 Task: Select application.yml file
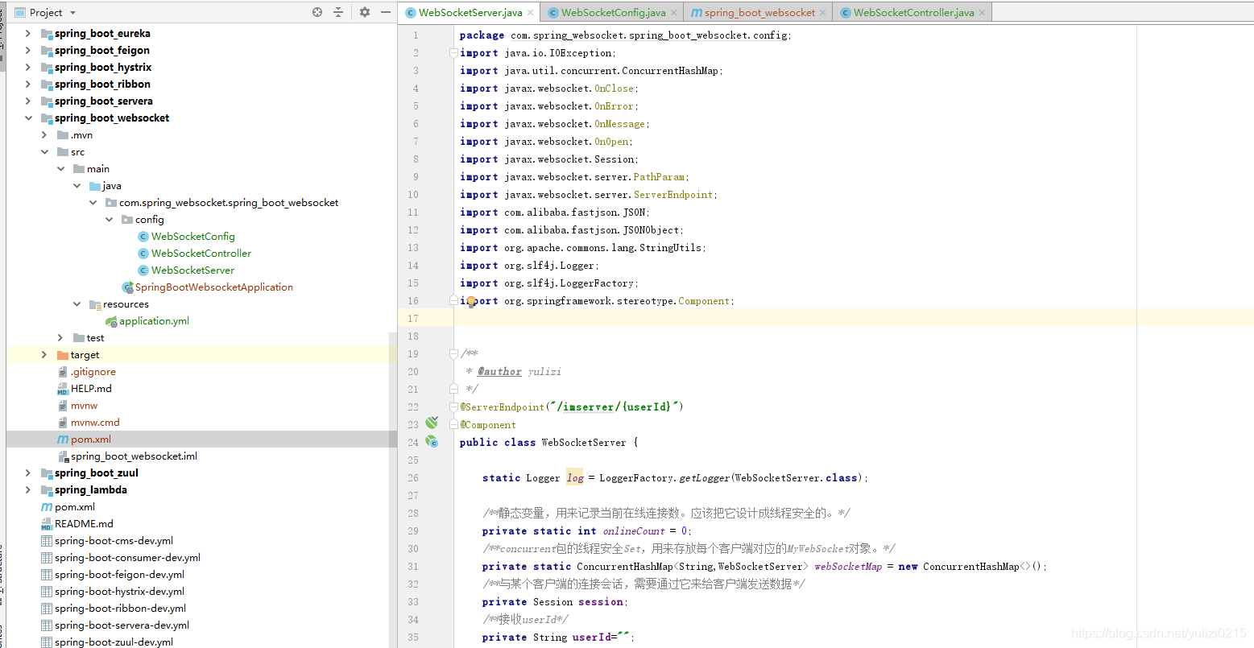pos(154,320)
